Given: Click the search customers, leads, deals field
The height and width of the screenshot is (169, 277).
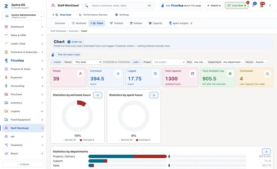Looking at the screenshot, I should tap(118, 6).
